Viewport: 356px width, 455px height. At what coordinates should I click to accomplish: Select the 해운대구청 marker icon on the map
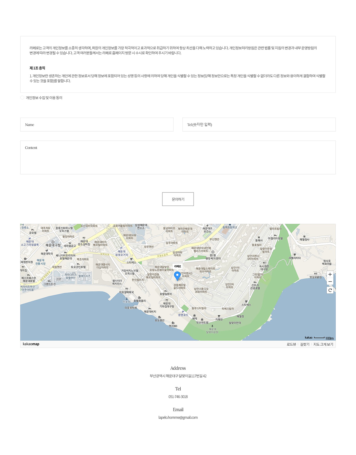click(x=53, y=242)
